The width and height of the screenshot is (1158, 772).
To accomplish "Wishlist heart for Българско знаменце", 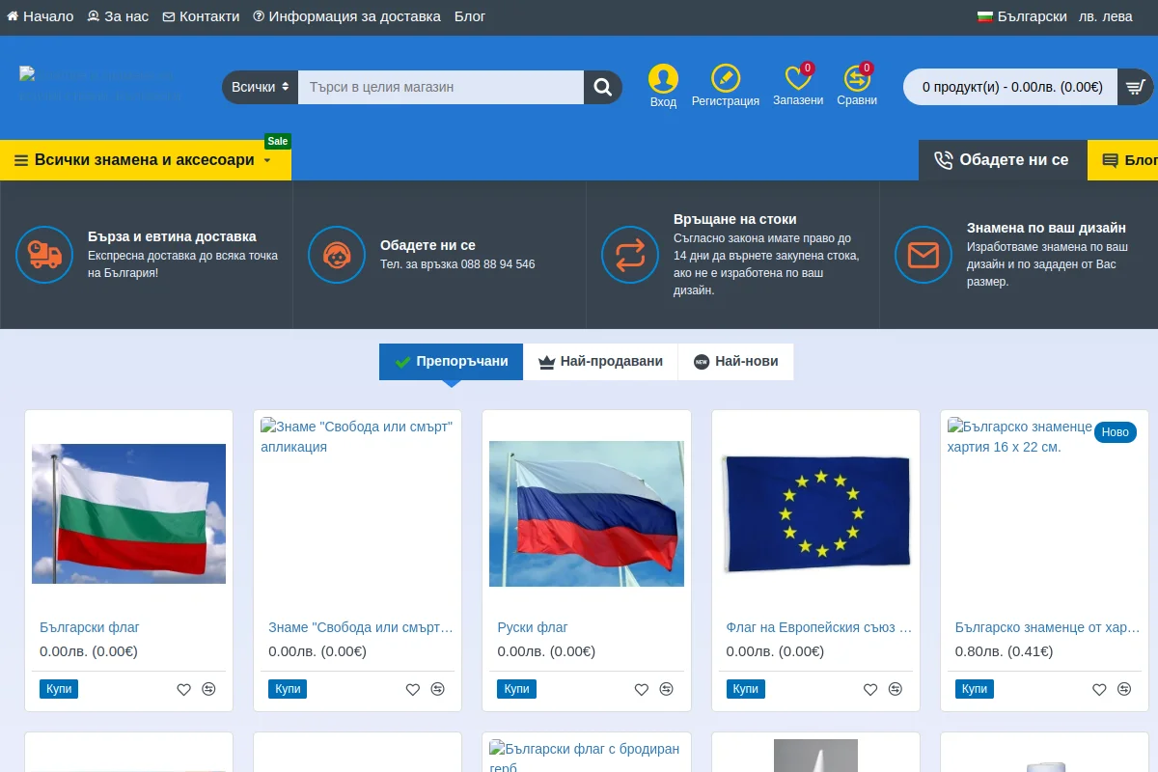I will (1099, 689).
